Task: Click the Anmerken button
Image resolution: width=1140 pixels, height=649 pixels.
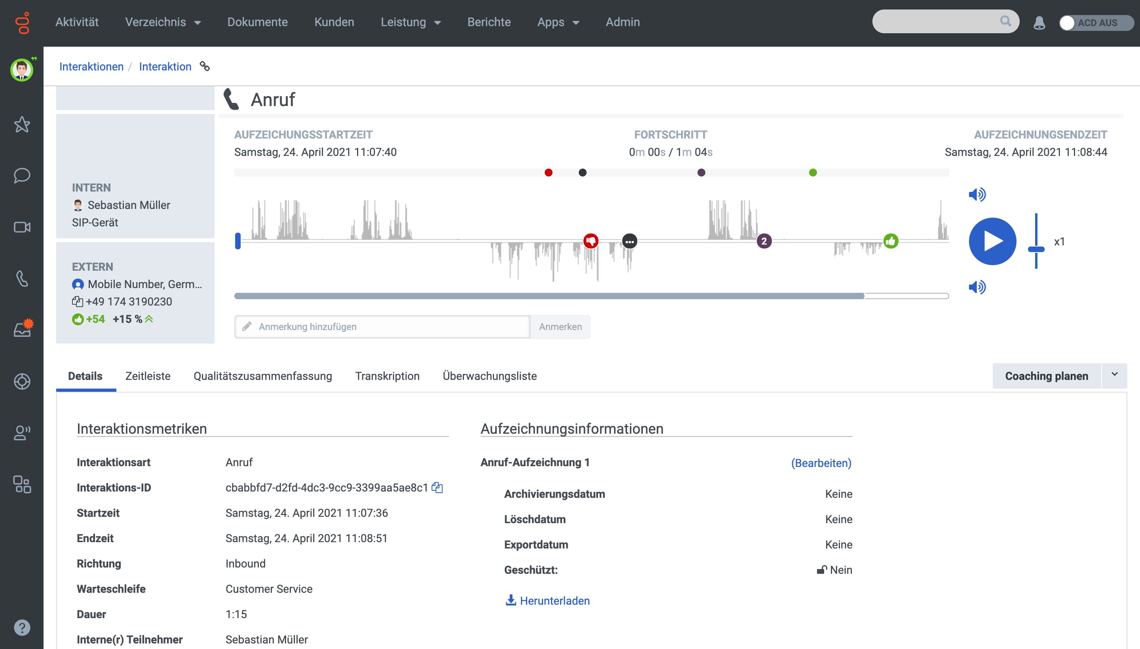Action: point(560,327)
